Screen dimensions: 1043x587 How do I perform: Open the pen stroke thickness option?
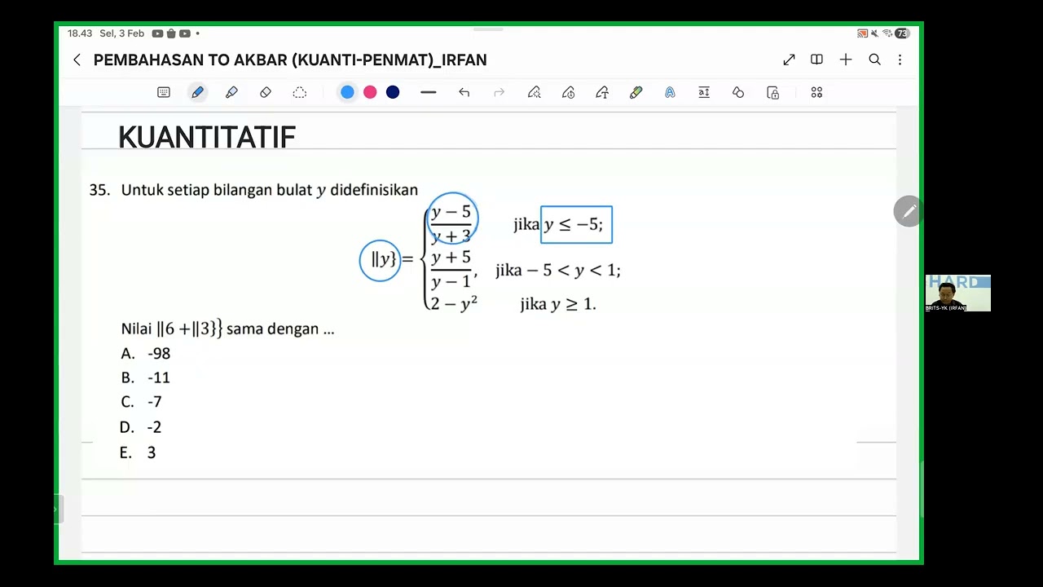(x=429, y=92)
